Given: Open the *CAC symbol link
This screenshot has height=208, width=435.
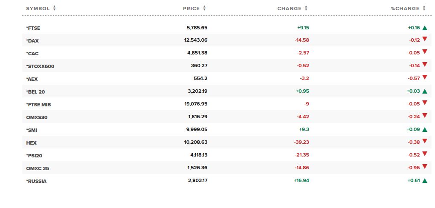Looking at the screenshot, I should tap(32, 54).
